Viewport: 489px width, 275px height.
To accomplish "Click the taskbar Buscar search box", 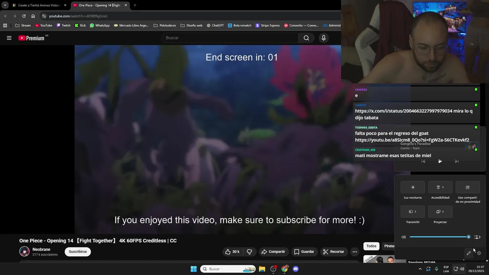I will [x=228, y=269].
